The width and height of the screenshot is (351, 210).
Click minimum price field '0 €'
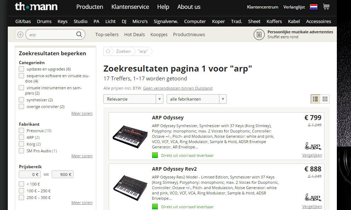coord(30,174)
